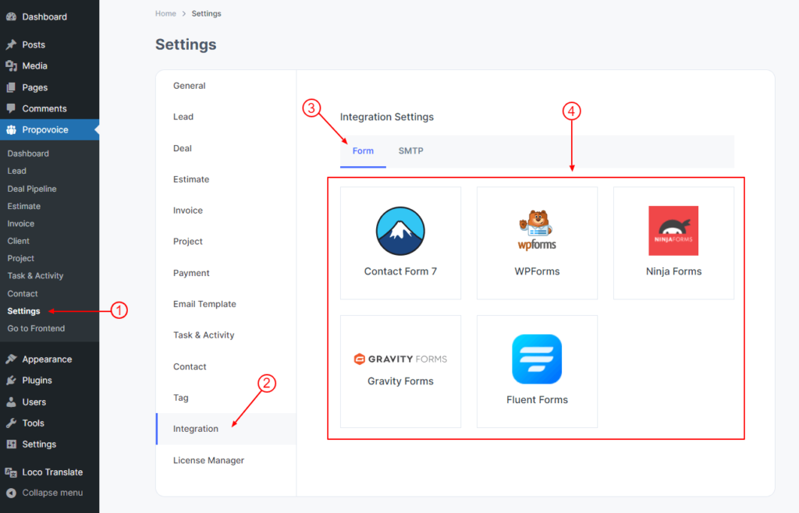The width and height of the screenshot is (799, 513).
Task: Click the Gravity Forms card label
Action: 400,381
